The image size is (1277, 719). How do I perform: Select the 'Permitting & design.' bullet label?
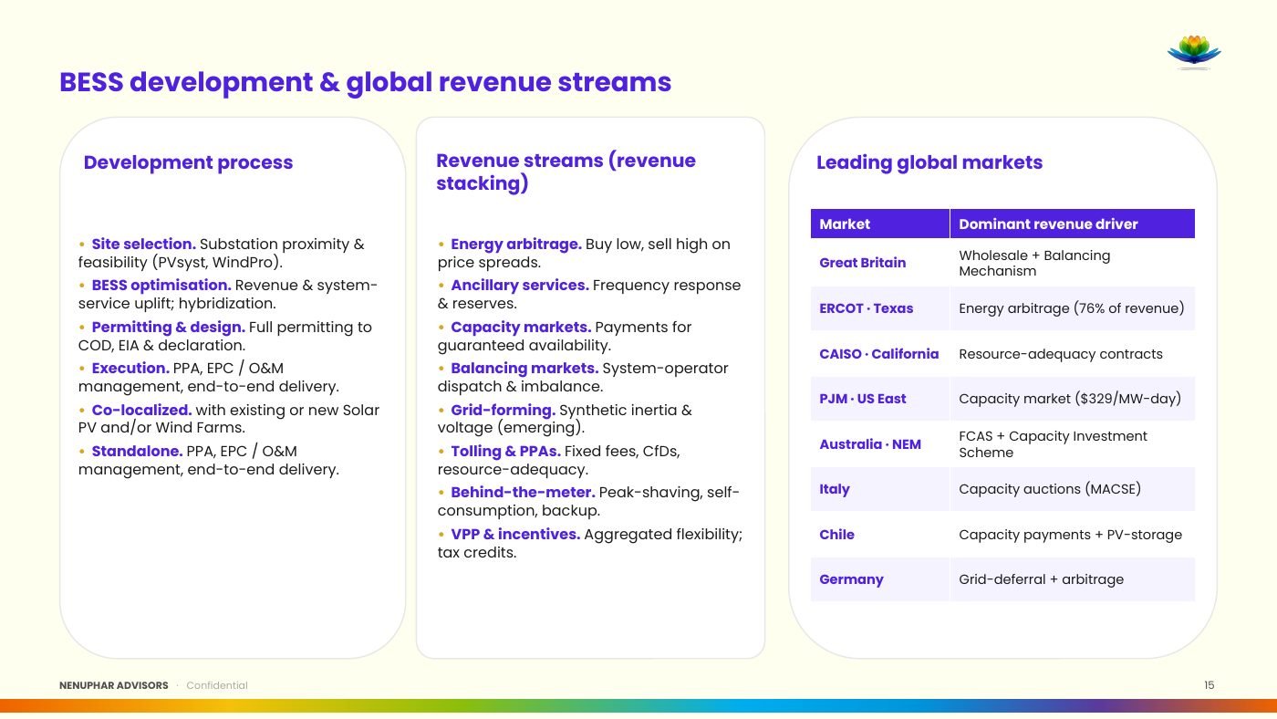(168, 327)
